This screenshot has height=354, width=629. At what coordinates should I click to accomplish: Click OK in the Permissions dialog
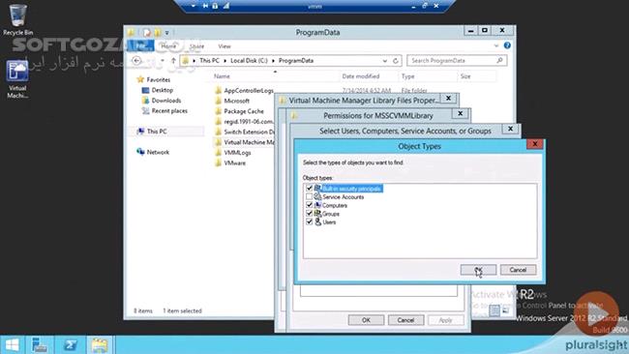click(366, 320)
